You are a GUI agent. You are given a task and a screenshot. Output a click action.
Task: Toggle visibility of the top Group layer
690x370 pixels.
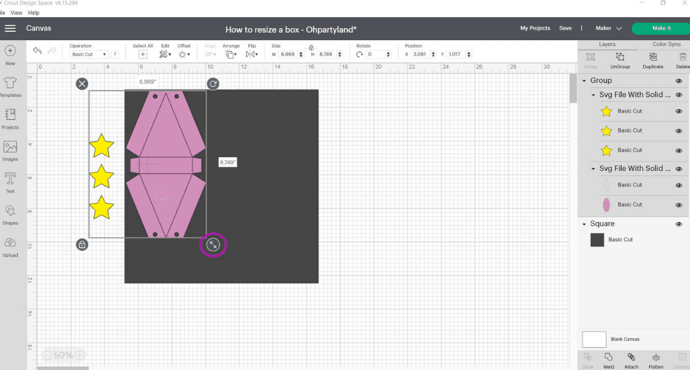(678, 81)
